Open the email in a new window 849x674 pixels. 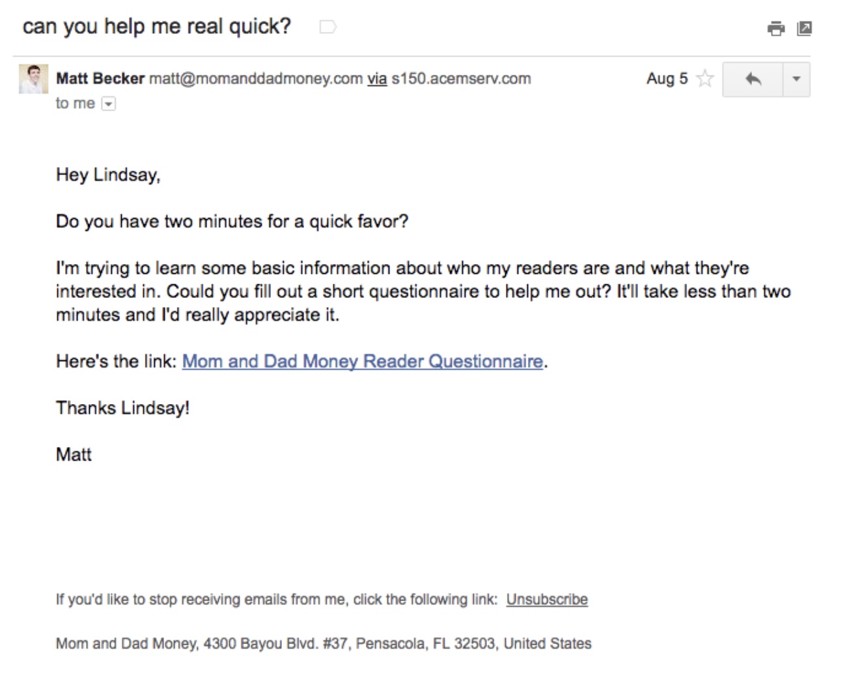(805, 28)
